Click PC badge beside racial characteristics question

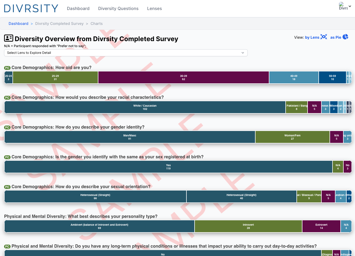point(7,98)
